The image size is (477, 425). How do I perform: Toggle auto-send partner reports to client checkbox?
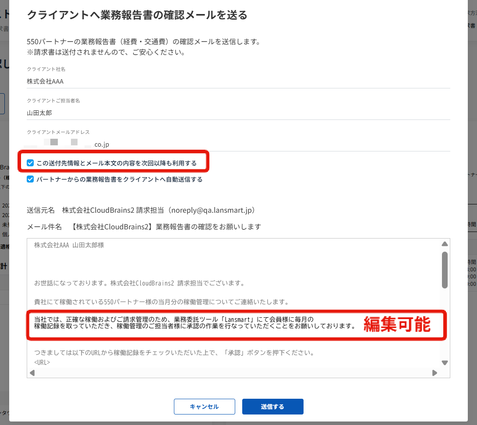(30, 179)
